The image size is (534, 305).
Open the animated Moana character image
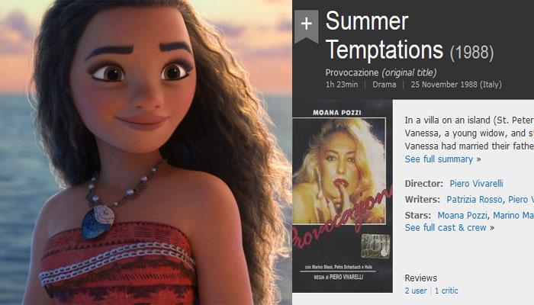tap(146, 152)
